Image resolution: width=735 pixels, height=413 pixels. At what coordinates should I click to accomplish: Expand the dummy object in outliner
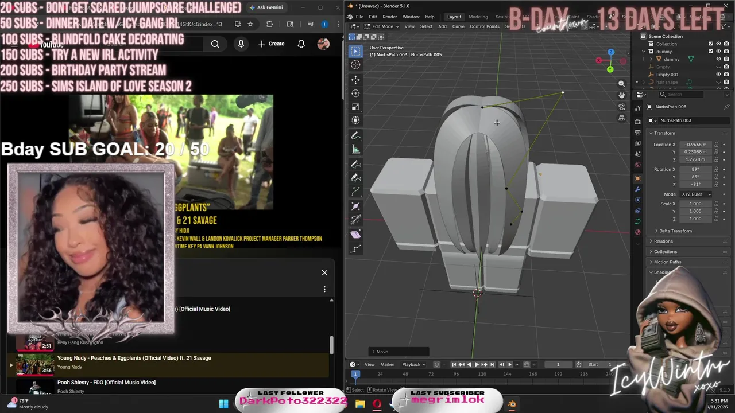coord(651,59)
